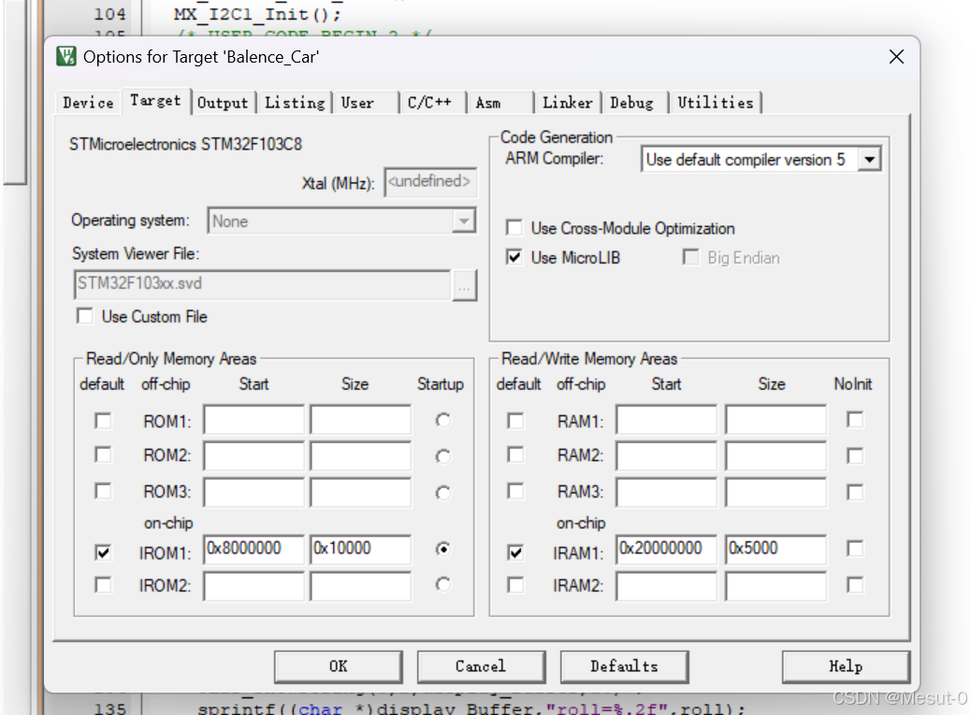The height and width of the screenshot is (715, 971).
Task: Go to the Listing tab
Action: (295, 103)
